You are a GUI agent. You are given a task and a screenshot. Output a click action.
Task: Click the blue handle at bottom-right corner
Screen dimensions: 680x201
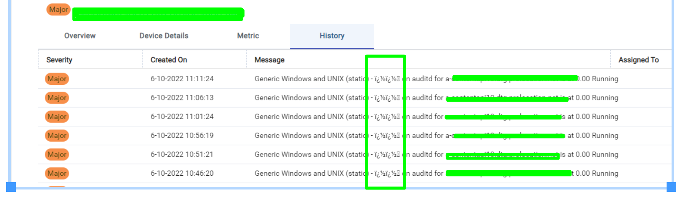(671, 187)
